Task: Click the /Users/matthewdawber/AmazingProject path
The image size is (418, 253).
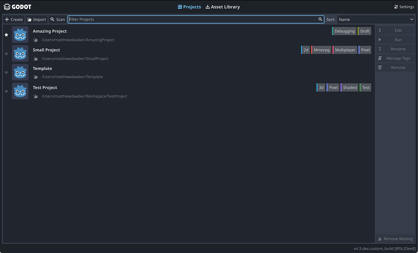Action: [x=78, y=40]
